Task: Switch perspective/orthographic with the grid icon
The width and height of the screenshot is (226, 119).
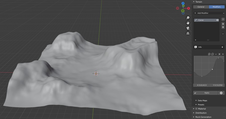Action: [x=188, y=33]
